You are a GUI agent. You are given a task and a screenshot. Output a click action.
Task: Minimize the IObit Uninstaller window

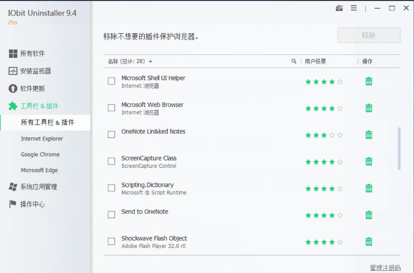[x=378, y=8]
